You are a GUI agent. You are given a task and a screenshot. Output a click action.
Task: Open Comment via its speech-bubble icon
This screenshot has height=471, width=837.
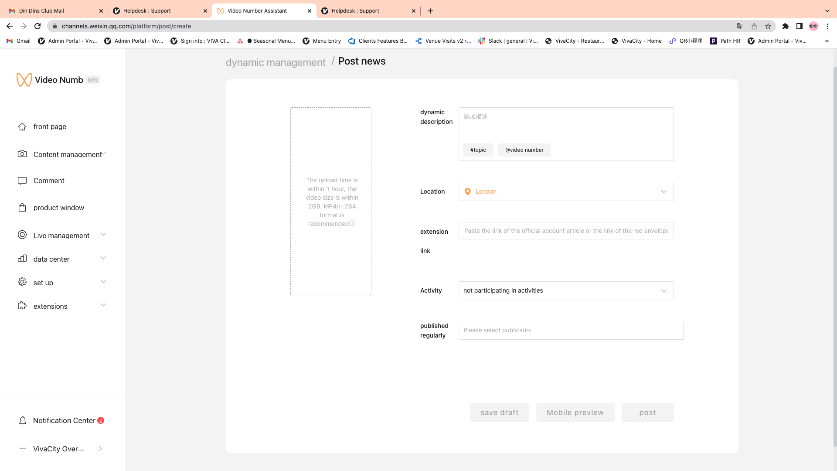pos(22,181)
